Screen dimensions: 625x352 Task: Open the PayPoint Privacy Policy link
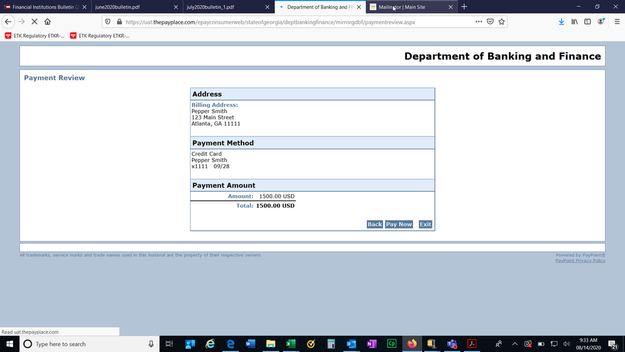[x=580, y=261]
